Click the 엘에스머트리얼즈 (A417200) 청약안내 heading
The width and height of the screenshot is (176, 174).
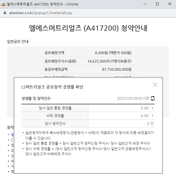[x=88, y=28]
